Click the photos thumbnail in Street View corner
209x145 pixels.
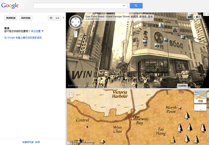190,17
